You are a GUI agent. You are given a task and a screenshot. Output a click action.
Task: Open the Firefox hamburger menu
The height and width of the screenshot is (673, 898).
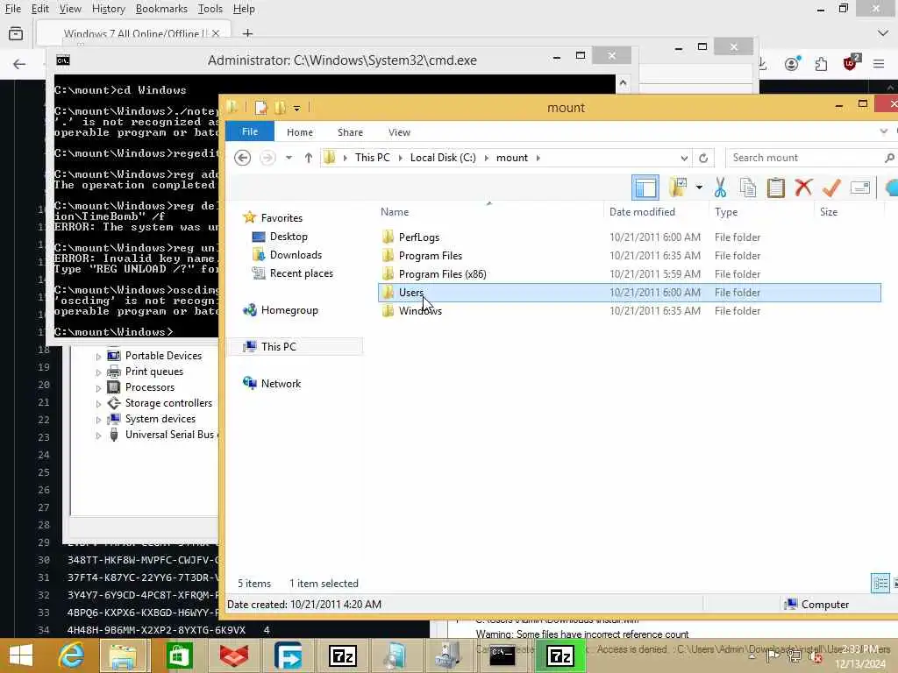879,64
